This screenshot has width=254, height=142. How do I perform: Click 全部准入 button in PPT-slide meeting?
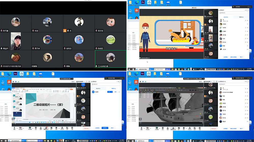point(105,128)
